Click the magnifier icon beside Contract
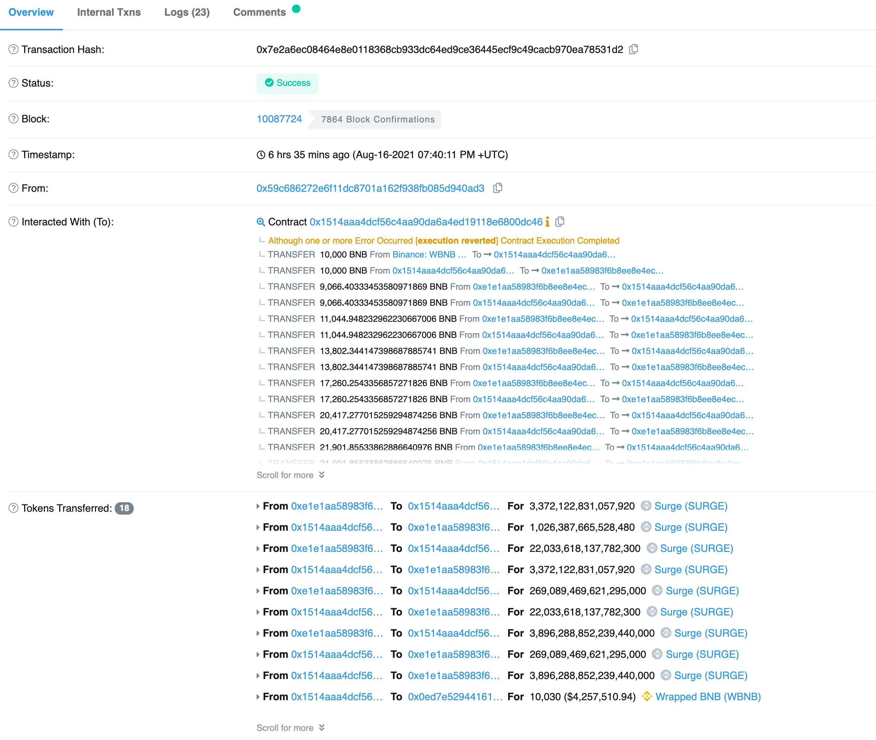The image size is (876, 740). [260, 222]
